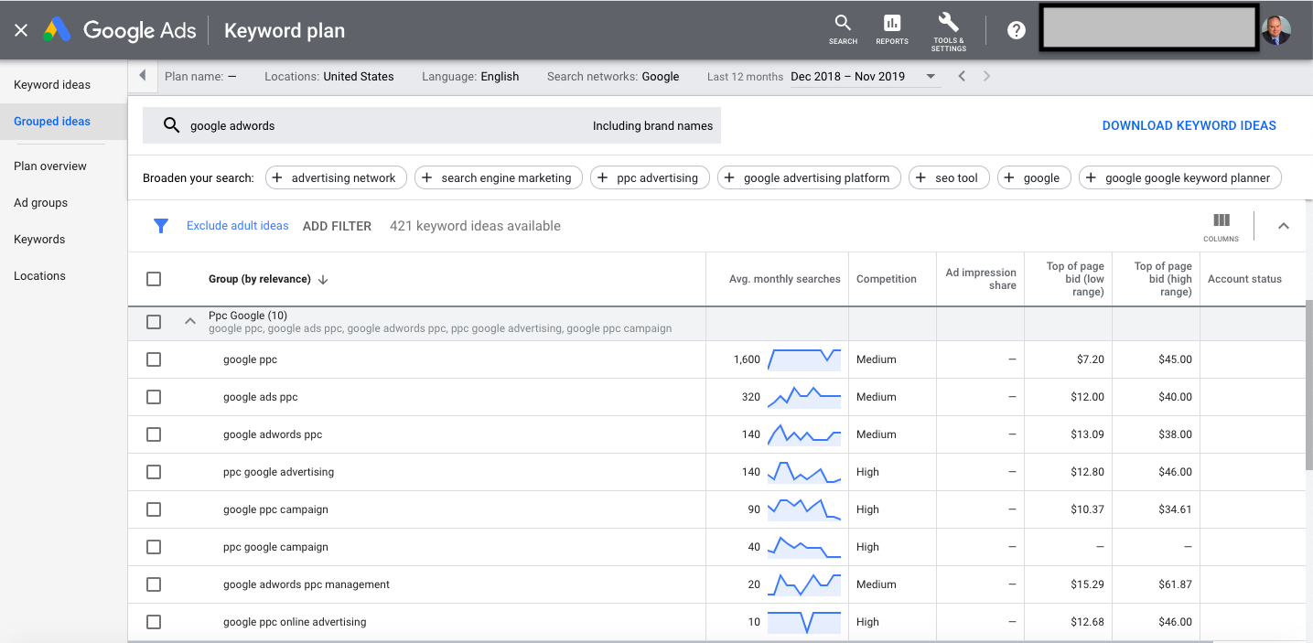Open Tools & Settings
Image resolution: width=1313 pixels, height=643 pixels.
(x=948, y=29)
